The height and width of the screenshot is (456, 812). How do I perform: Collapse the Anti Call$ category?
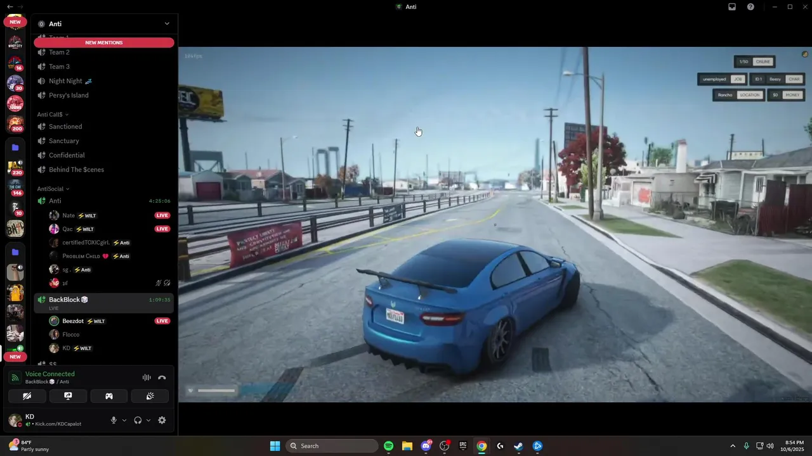click(53, 115)
